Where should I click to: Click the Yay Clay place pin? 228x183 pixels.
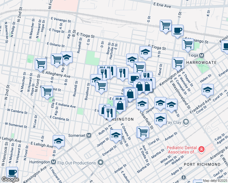click(186, 122)
